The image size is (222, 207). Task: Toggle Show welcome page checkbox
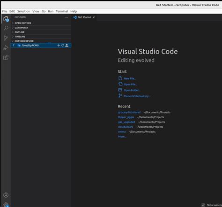tap(203, 205)
